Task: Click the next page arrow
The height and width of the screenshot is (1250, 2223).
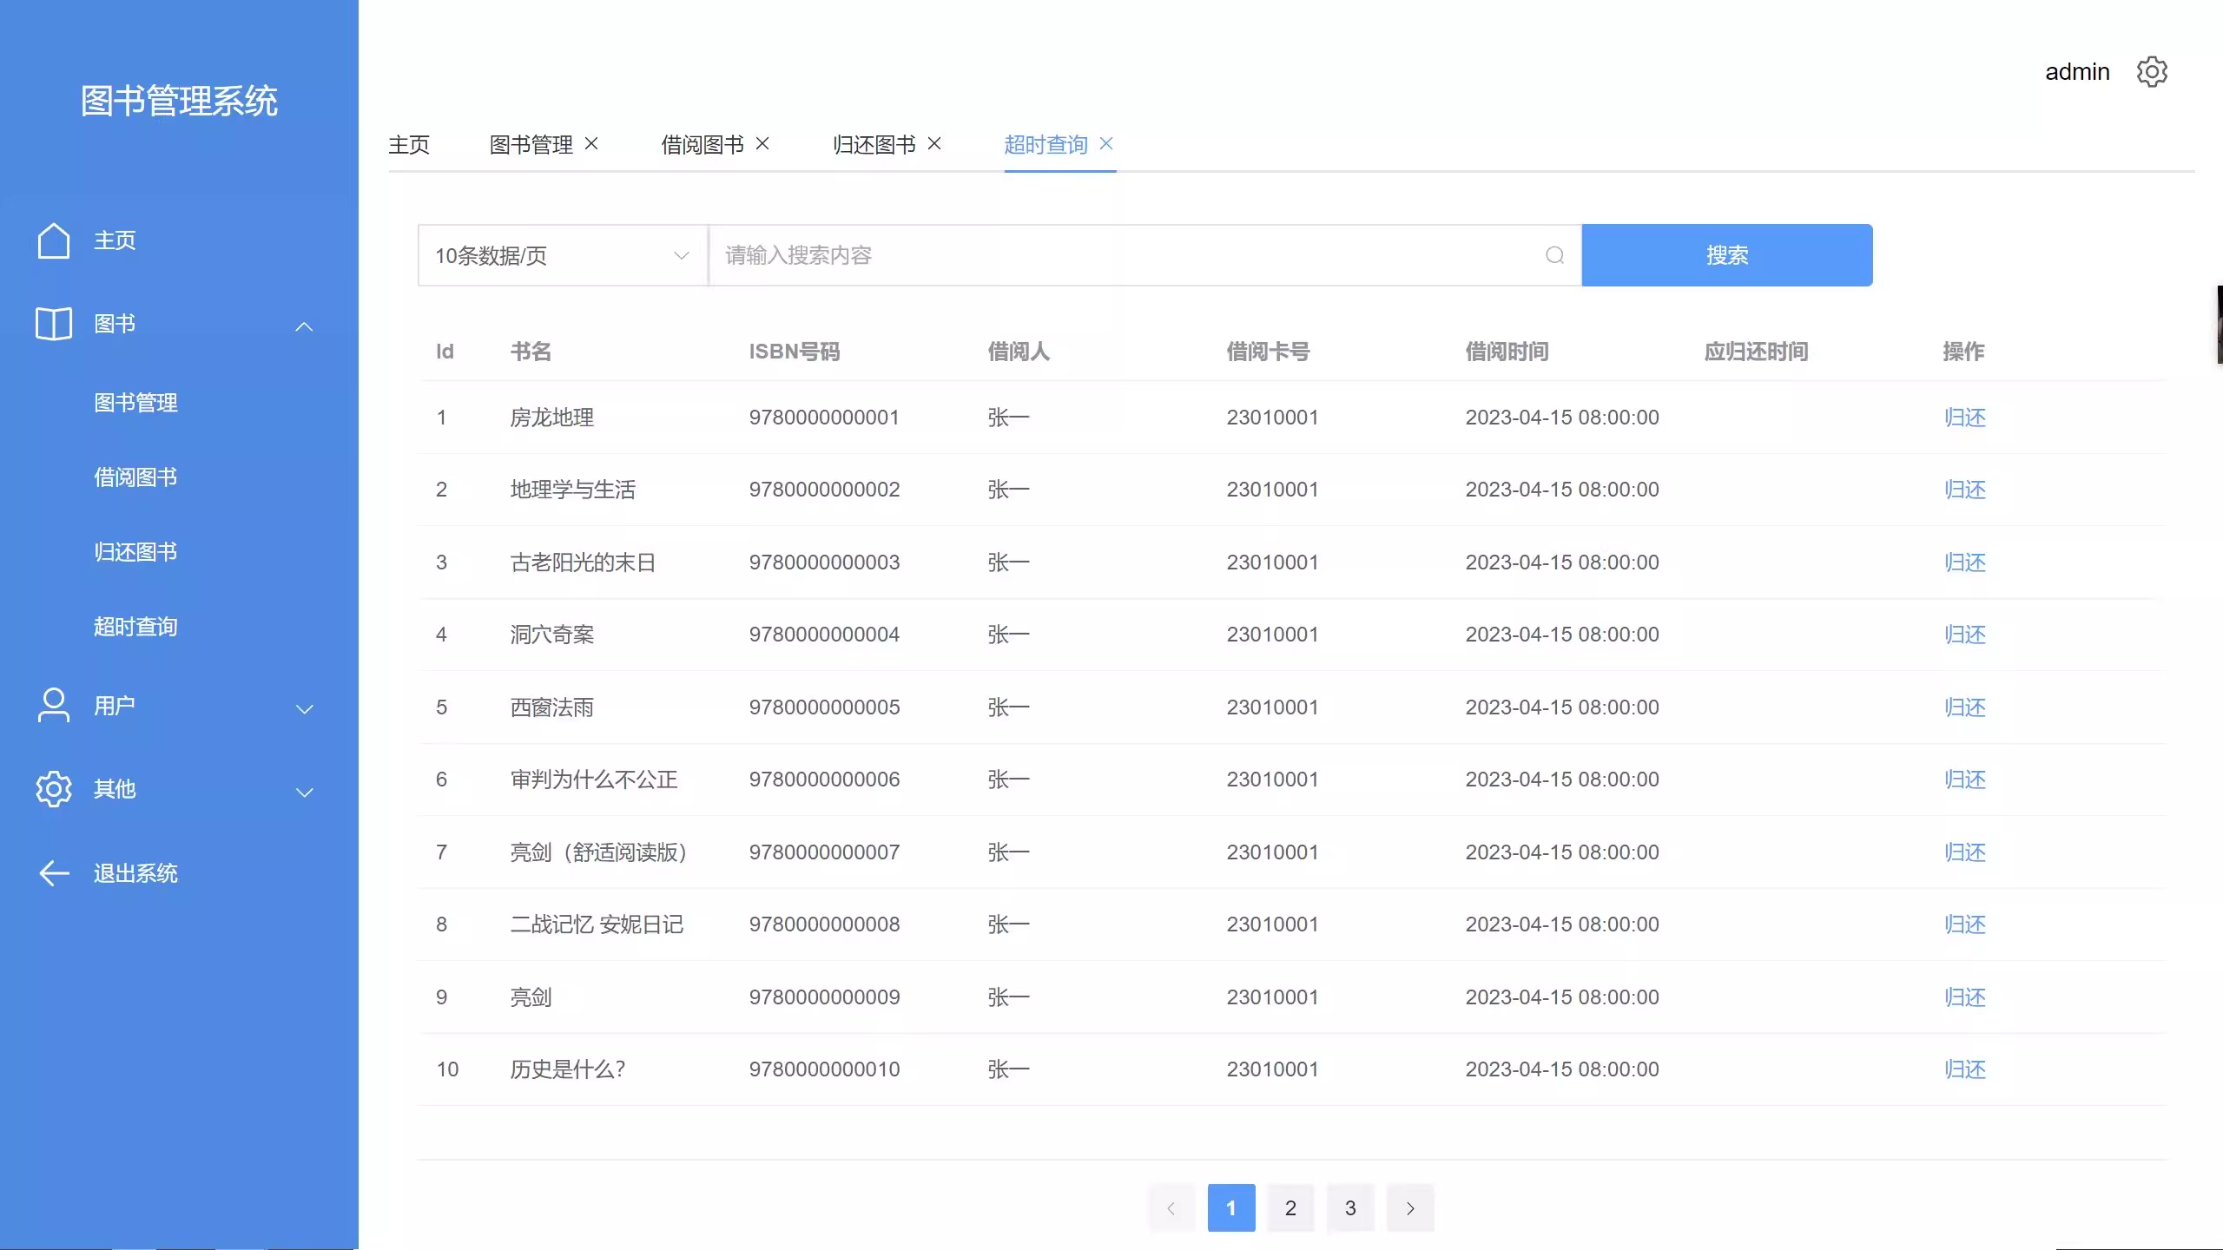Action: [1410, 1207]
